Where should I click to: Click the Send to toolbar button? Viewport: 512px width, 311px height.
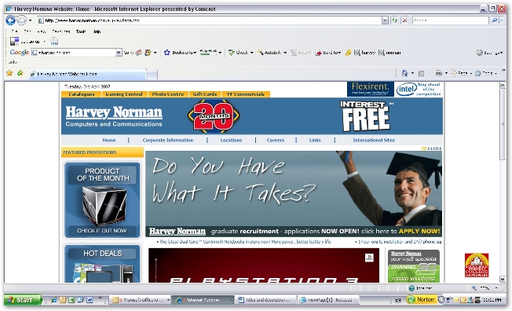pos(328,53)
